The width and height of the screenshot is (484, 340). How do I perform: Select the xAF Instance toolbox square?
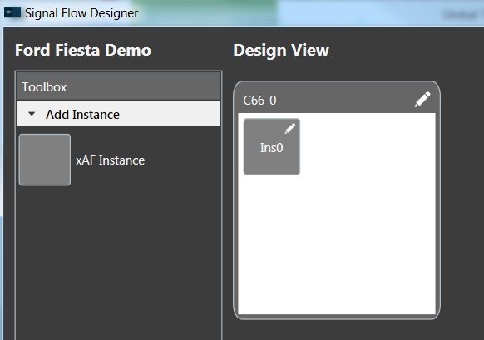click(45, 160)
